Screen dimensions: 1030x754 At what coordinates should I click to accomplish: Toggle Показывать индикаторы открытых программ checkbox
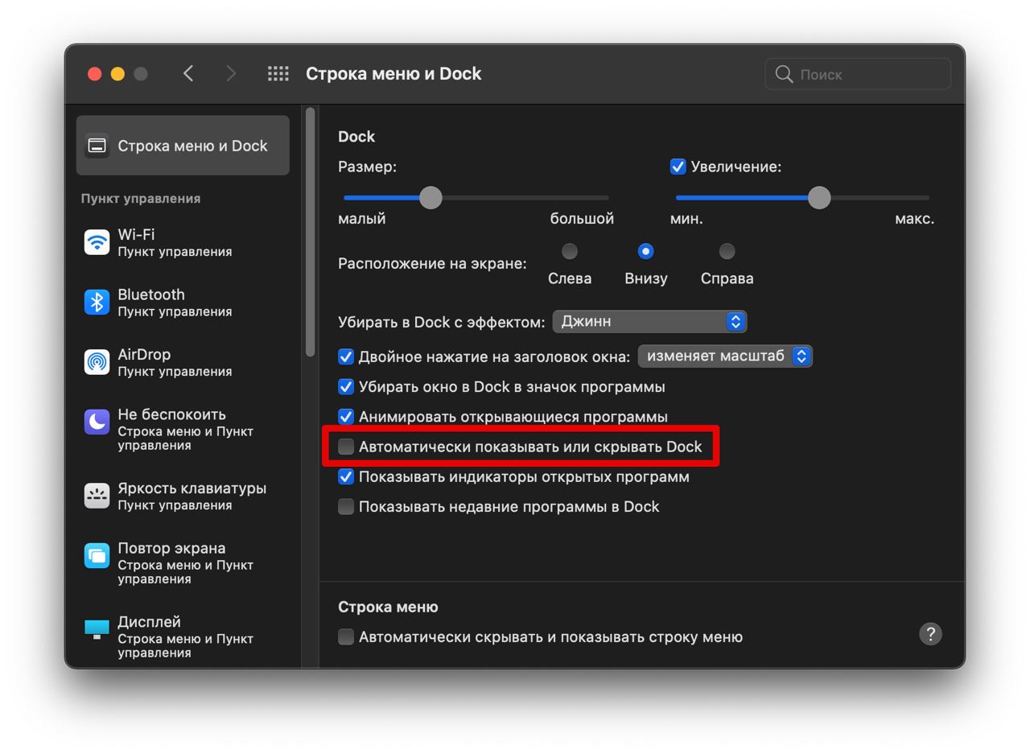[x=346, y=476]
